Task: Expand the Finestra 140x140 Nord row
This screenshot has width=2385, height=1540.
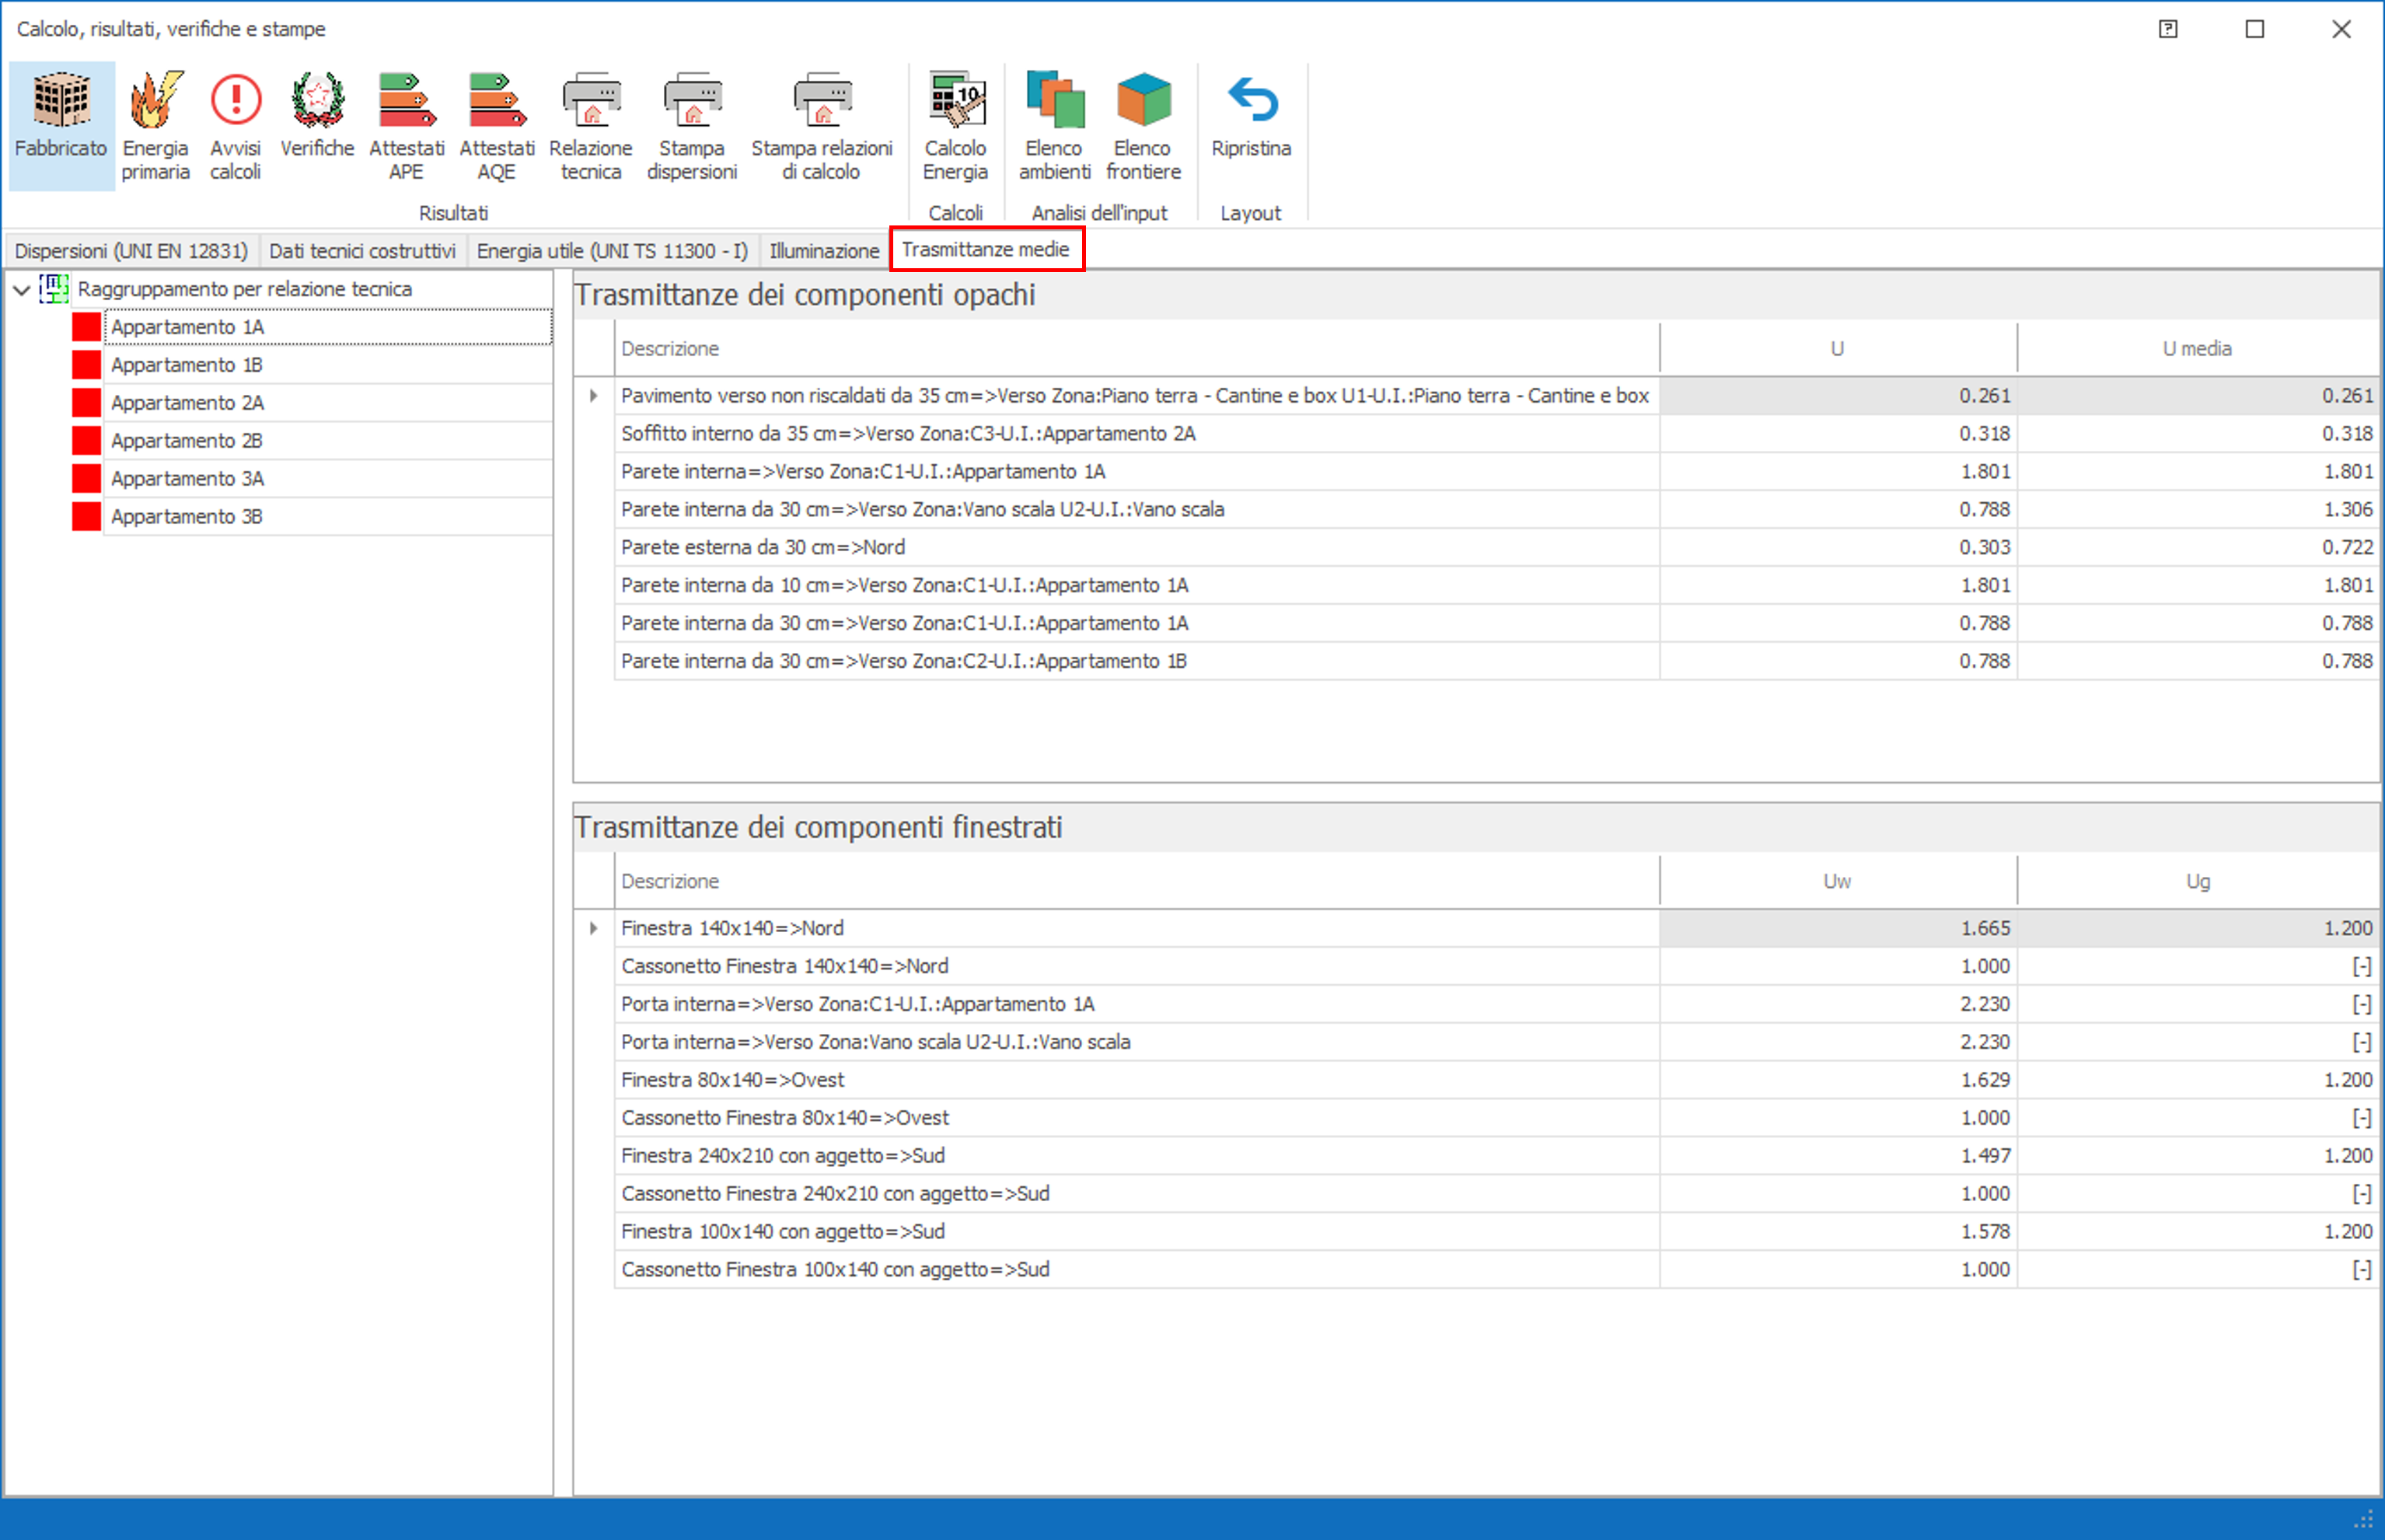Action: click(x=594, y=929)
